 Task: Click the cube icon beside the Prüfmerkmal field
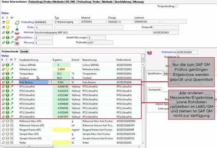pos(149,53)
